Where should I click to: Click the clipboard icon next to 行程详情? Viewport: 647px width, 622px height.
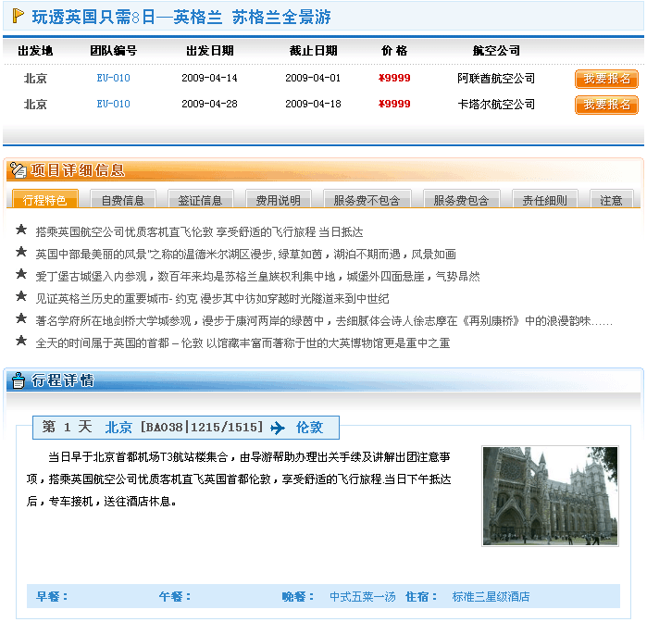click(x=18, y=380)
